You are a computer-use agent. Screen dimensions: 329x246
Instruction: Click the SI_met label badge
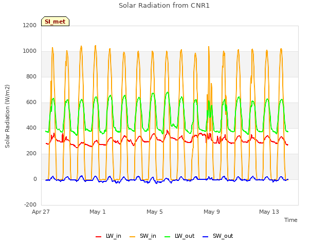[x=55, y=22]
